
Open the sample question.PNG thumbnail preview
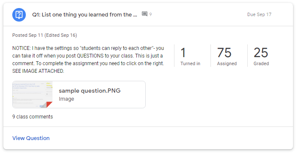tap(33, 95)
